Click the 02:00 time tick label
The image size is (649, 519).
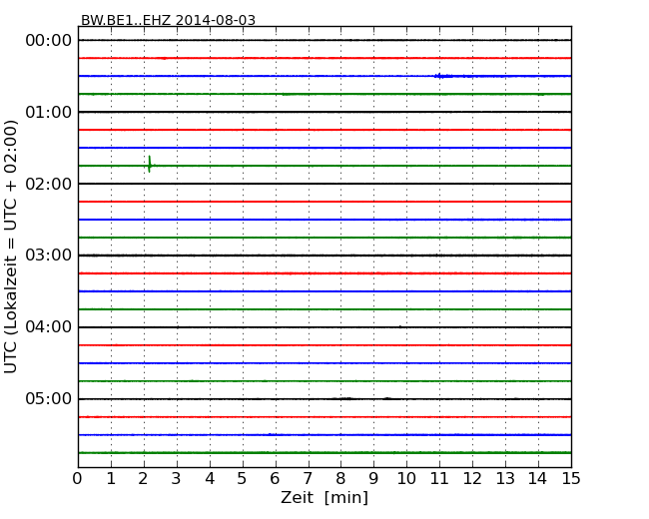click(49, 184)
